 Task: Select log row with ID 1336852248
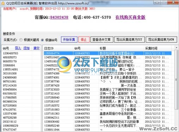tap(108, 126)
